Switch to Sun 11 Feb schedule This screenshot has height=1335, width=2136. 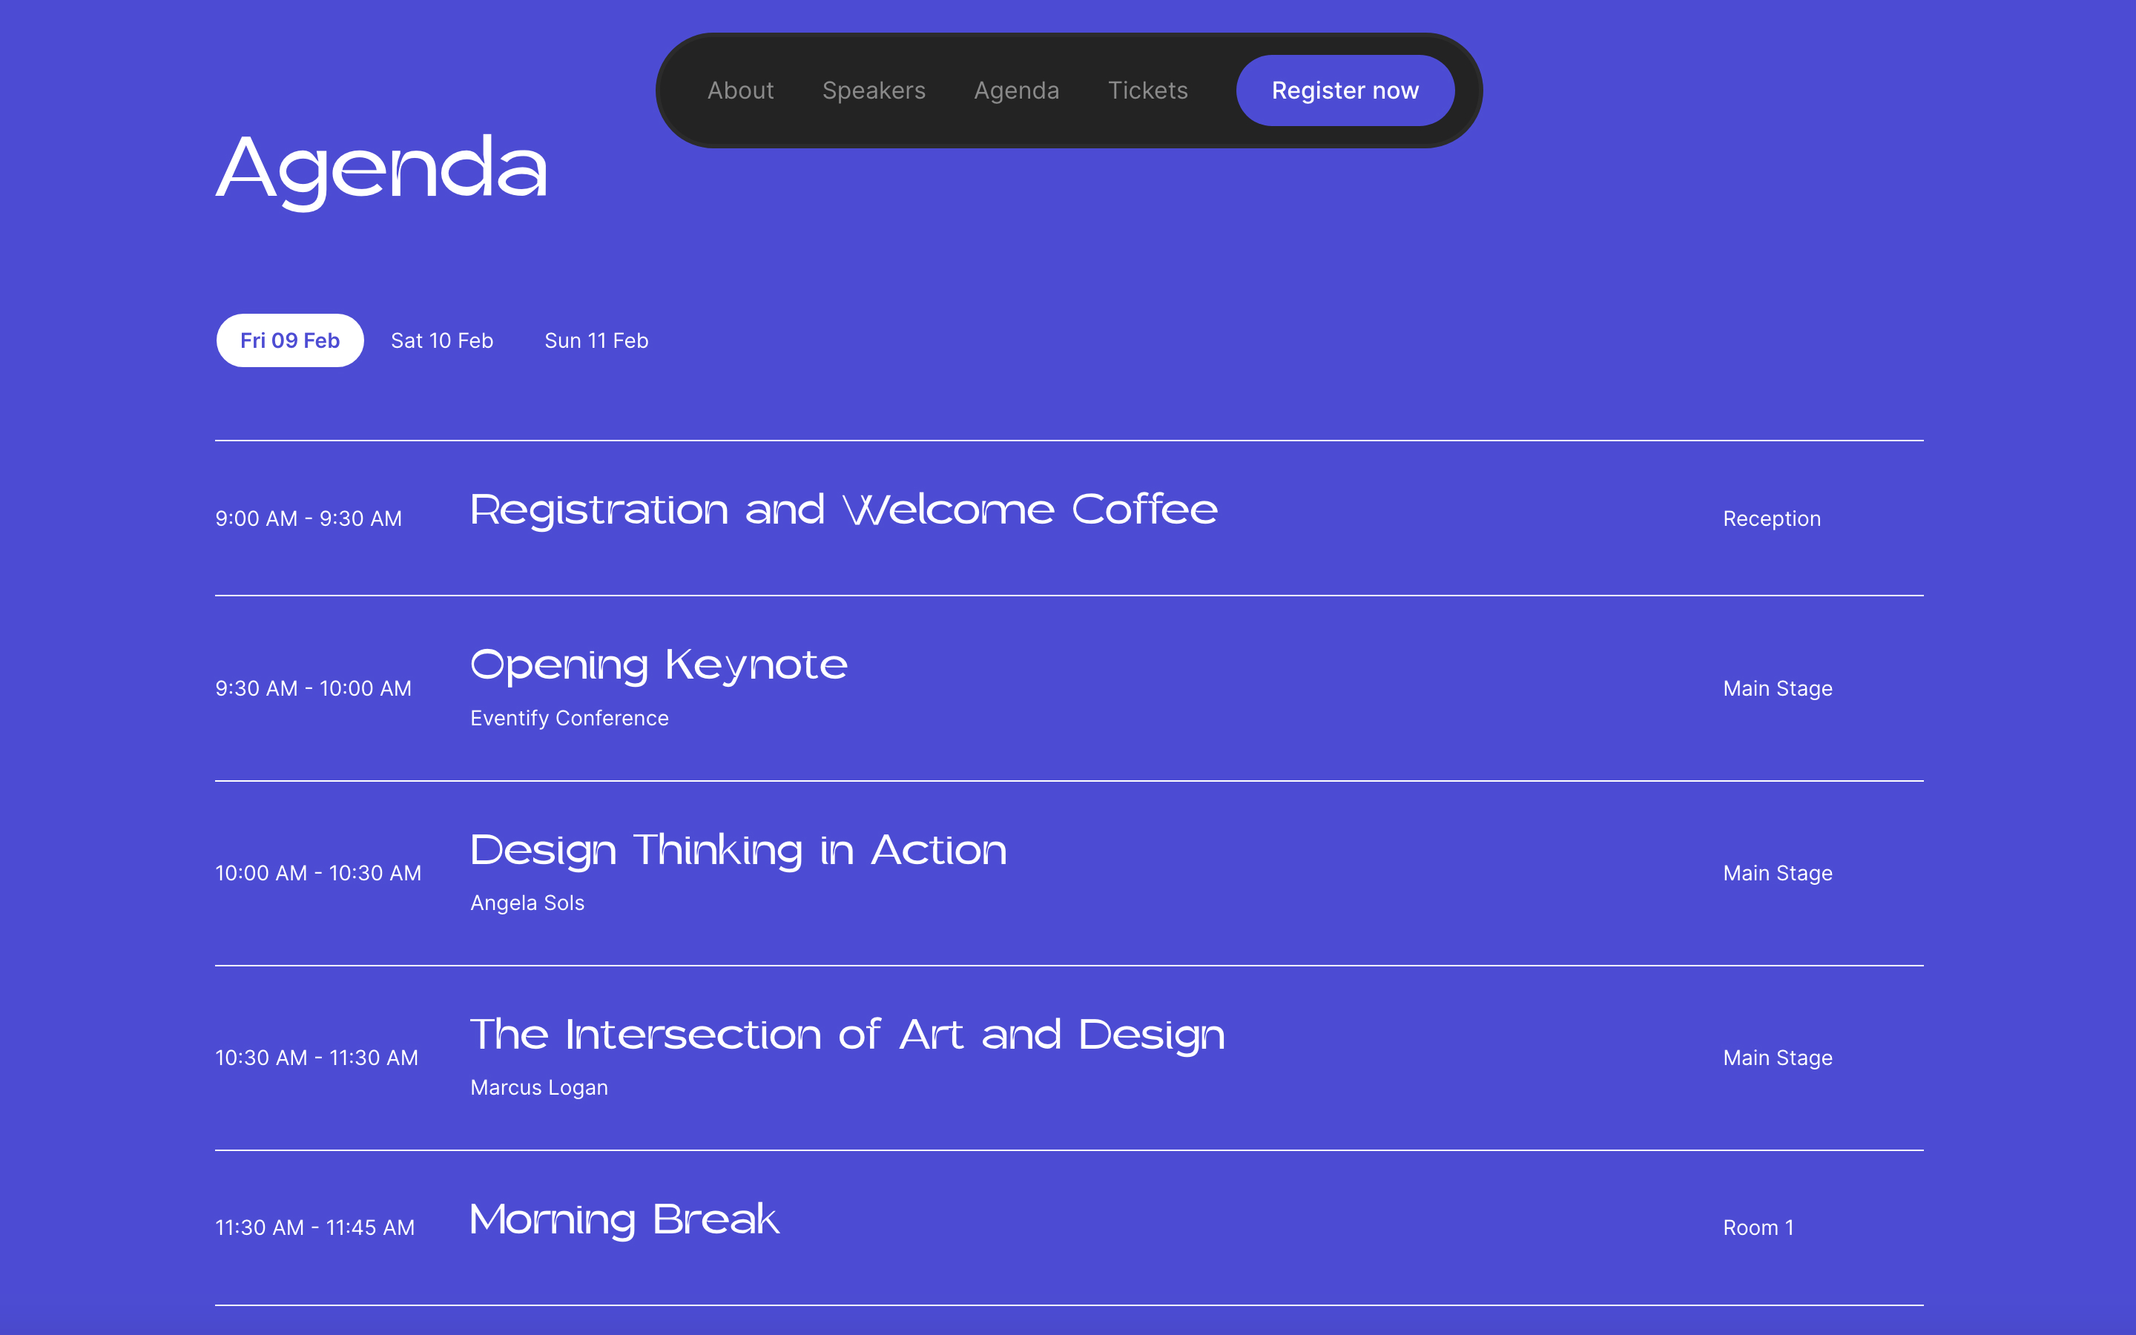(596, 340)
